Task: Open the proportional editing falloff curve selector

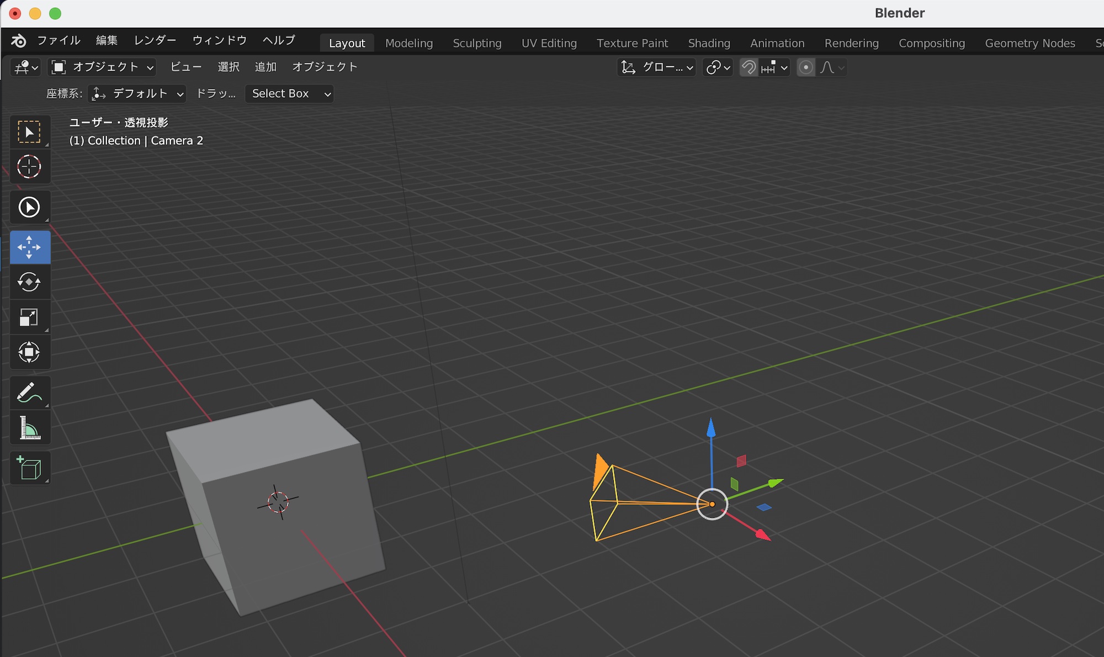Action: pyautogui.click(x=831, y=67)
